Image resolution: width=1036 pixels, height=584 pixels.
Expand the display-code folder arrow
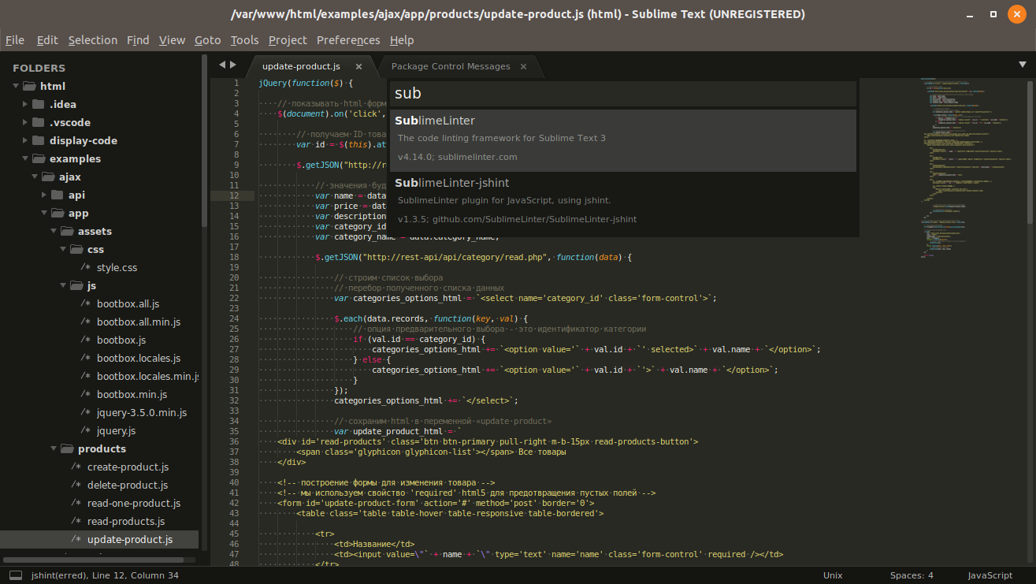click(x=24, y=140)
